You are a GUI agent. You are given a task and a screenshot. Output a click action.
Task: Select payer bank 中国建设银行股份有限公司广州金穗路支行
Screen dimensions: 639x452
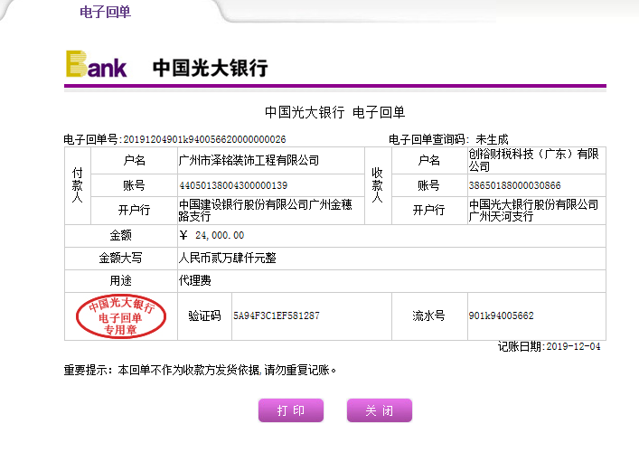pos(266,210)
